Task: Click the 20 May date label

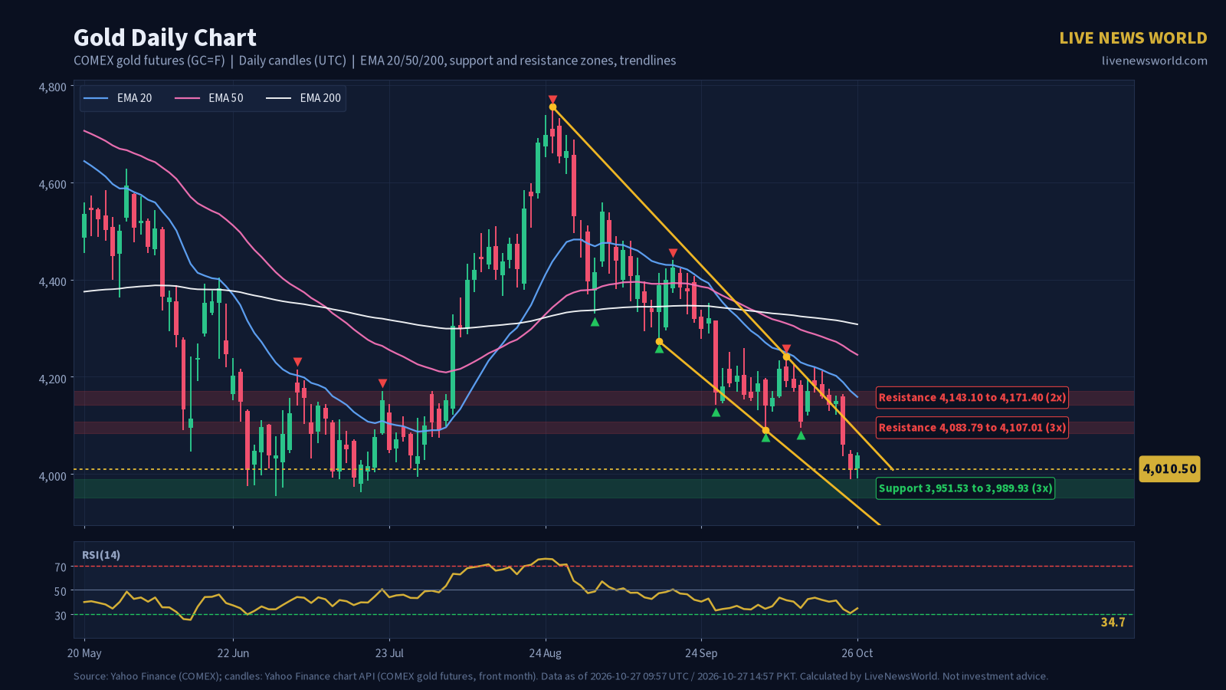Action: point(84,653)
